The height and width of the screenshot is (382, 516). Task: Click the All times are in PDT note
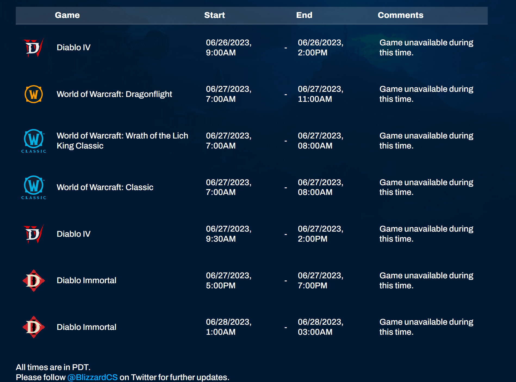pos(53,367)
